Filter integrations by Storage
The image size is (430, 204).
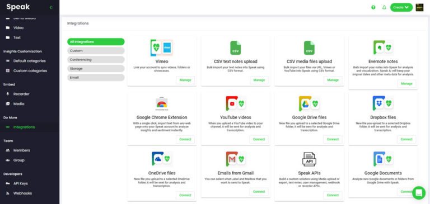click(x=96, y=69)
